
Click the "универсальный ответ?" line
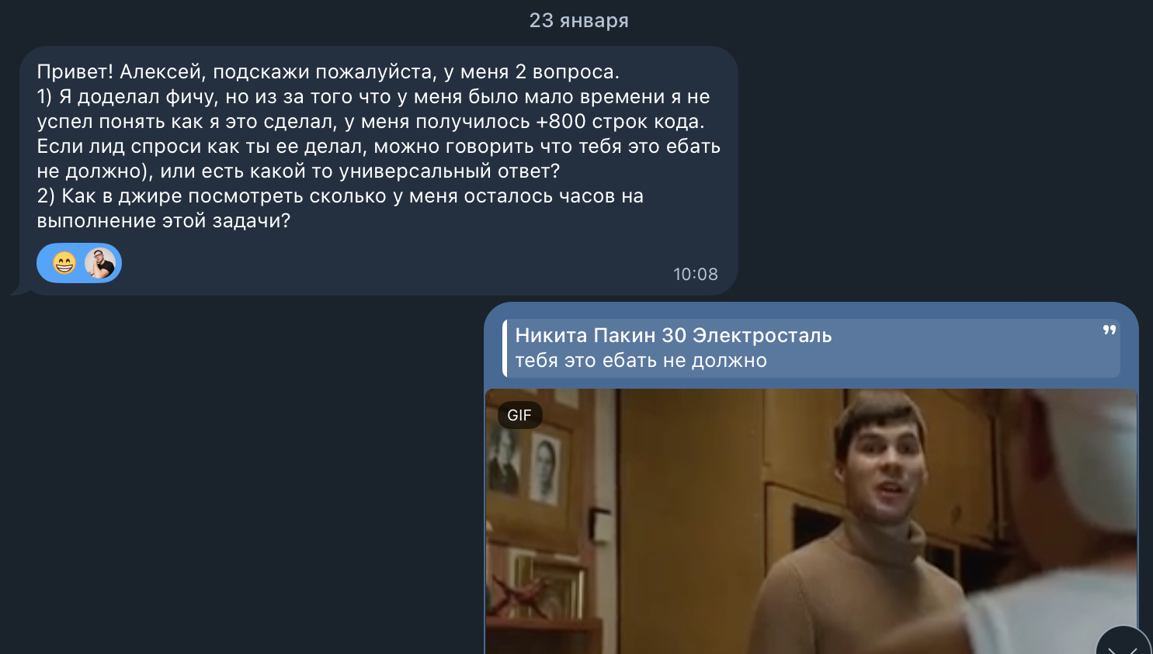point(298,171)
